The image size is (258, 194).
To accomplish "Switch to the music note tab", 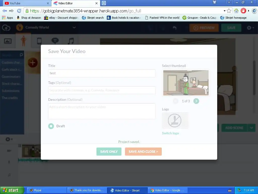I will (x=71, y=41).
